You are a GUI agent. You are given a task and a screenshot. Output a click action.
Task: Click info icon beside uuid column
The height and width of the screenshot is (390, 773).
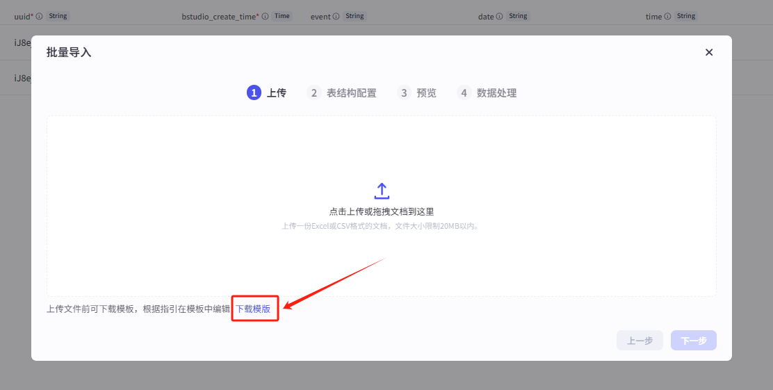click(x=39, y=16)
